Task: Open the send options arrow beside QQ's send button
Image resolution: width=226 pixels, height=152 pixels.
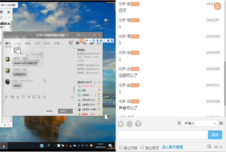Action: pyautogui.click(x=70, y=111)
